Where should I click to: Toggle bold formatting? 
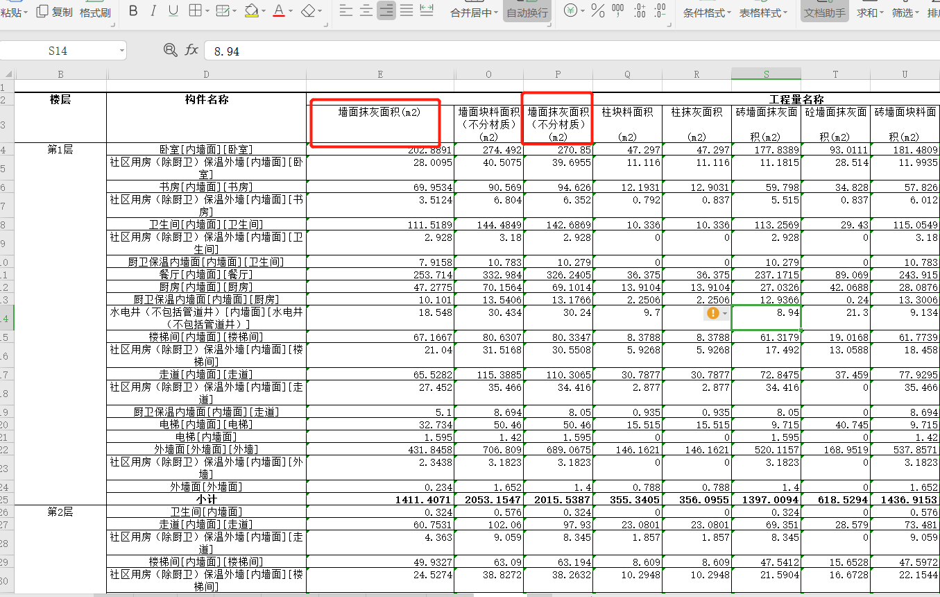tap(134, 11)
